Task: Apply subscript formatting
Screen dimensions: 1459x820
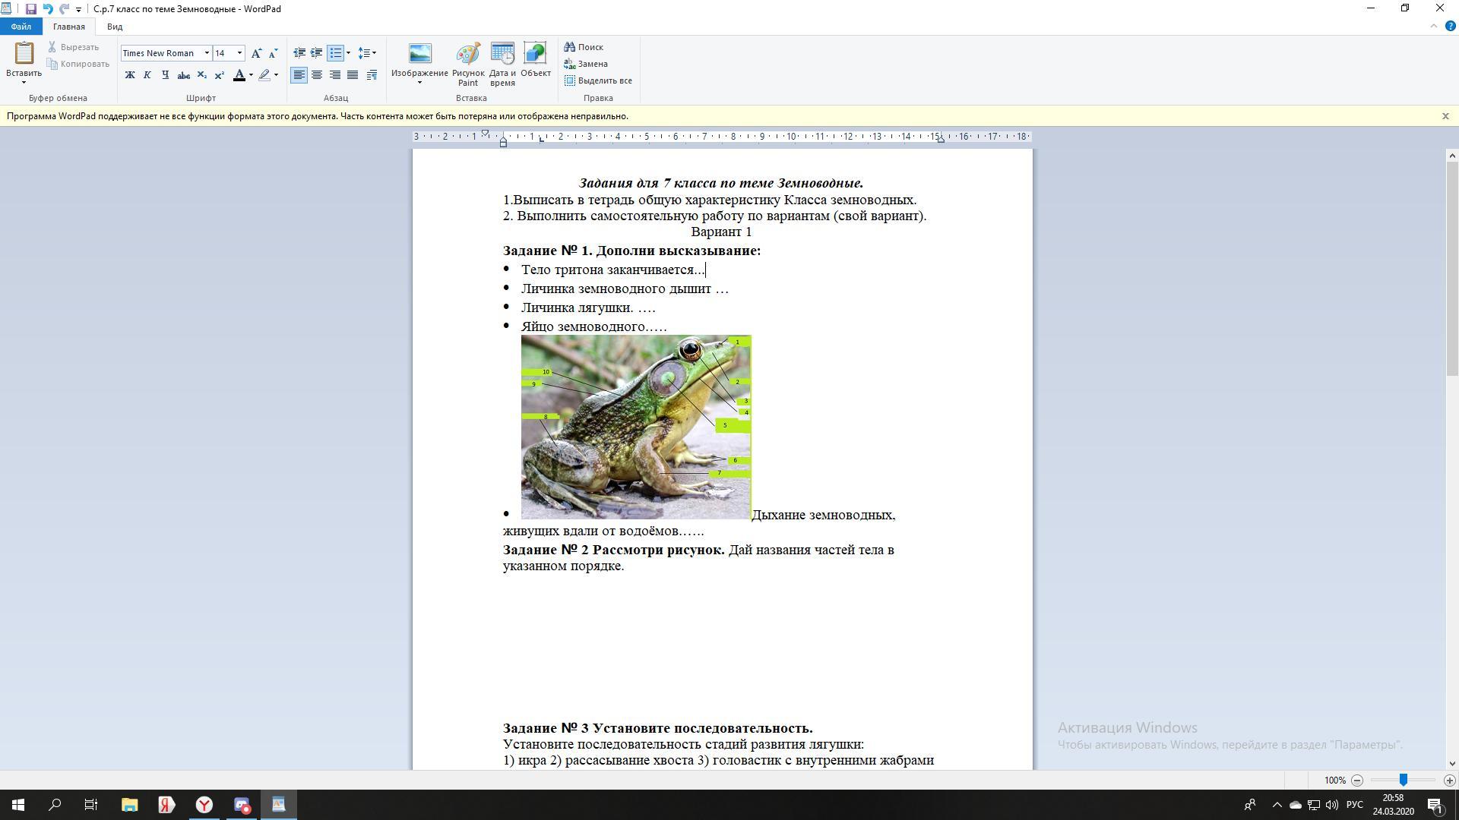Action: [x=201, y=75]
